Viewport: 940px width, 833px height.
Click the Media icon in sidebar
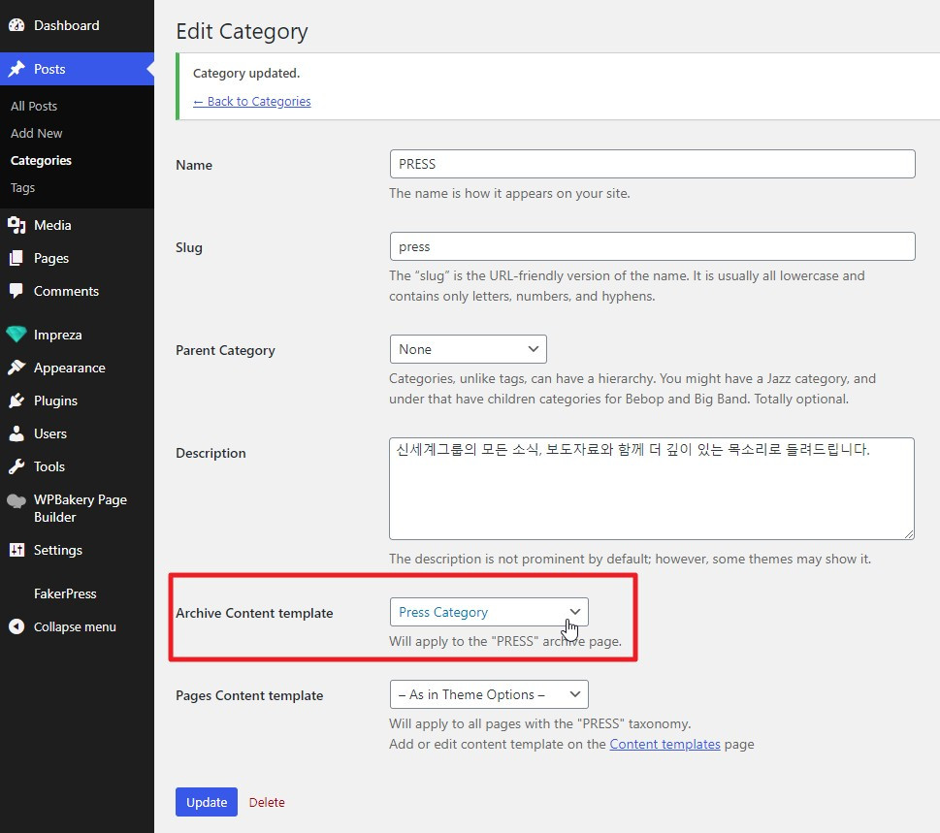click(16, 225)
